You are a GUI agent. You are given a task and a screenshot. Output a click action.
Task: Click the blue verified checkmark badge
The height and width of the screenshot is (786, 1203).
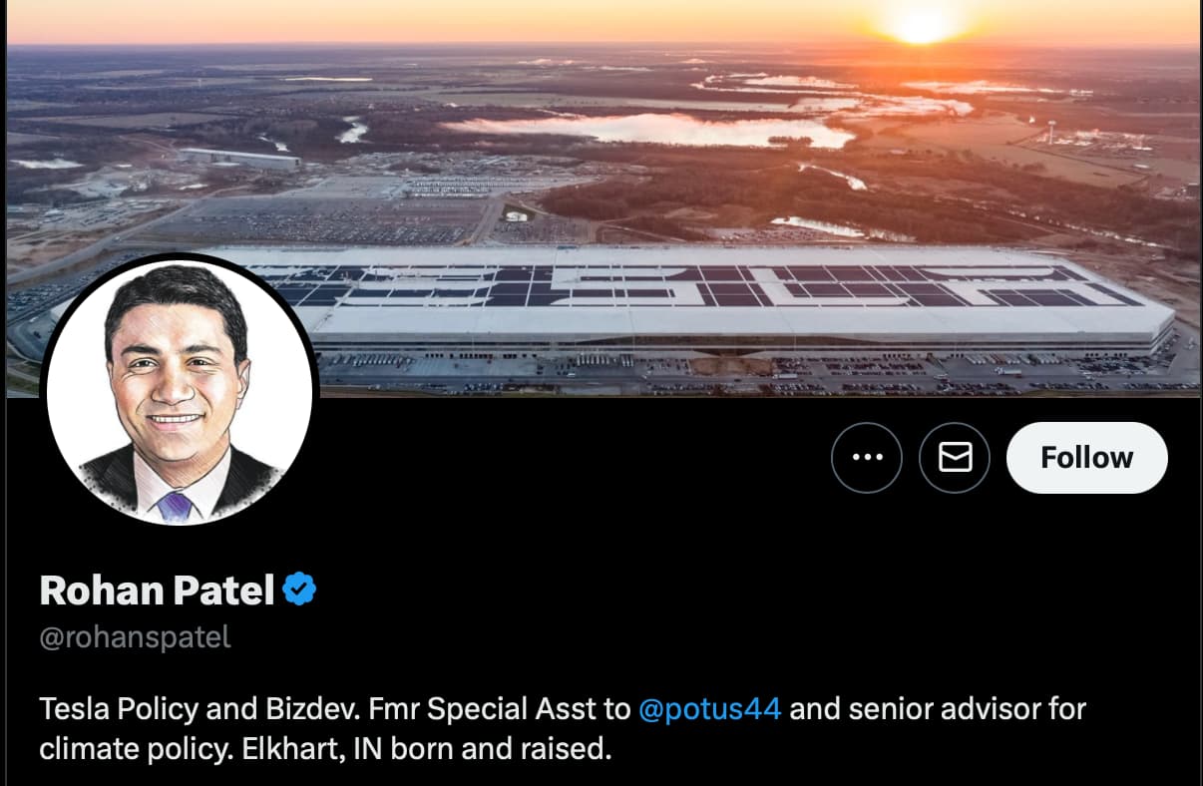click(299, 589)
